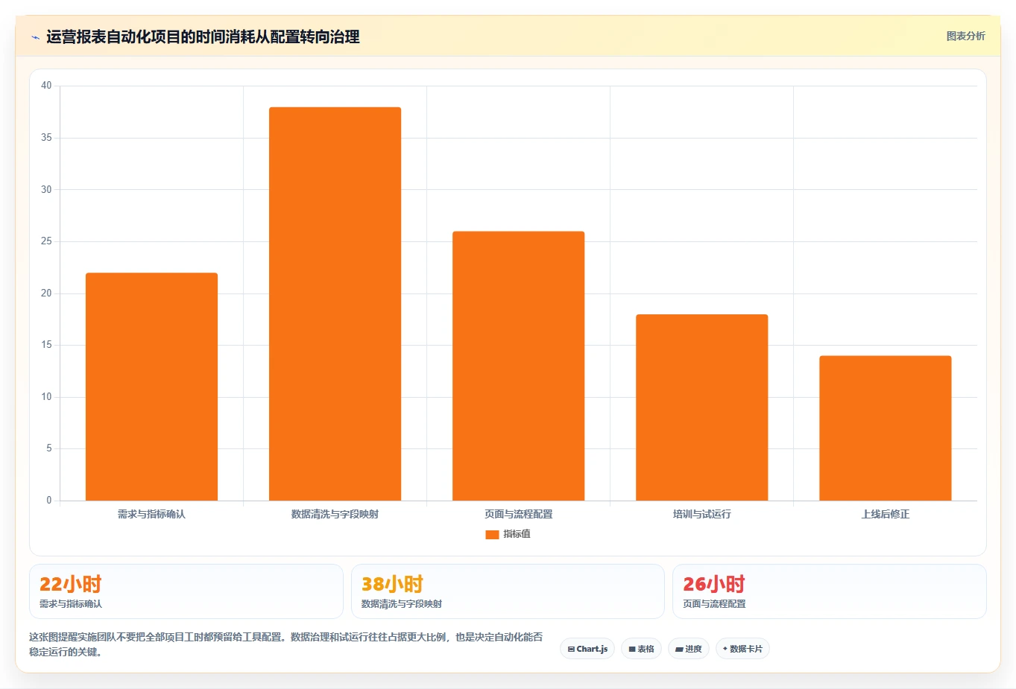This screenshot has width=1016, height=689.
Task: Click the chart title 运营报表自动化项目 heading
Action: 203,36
